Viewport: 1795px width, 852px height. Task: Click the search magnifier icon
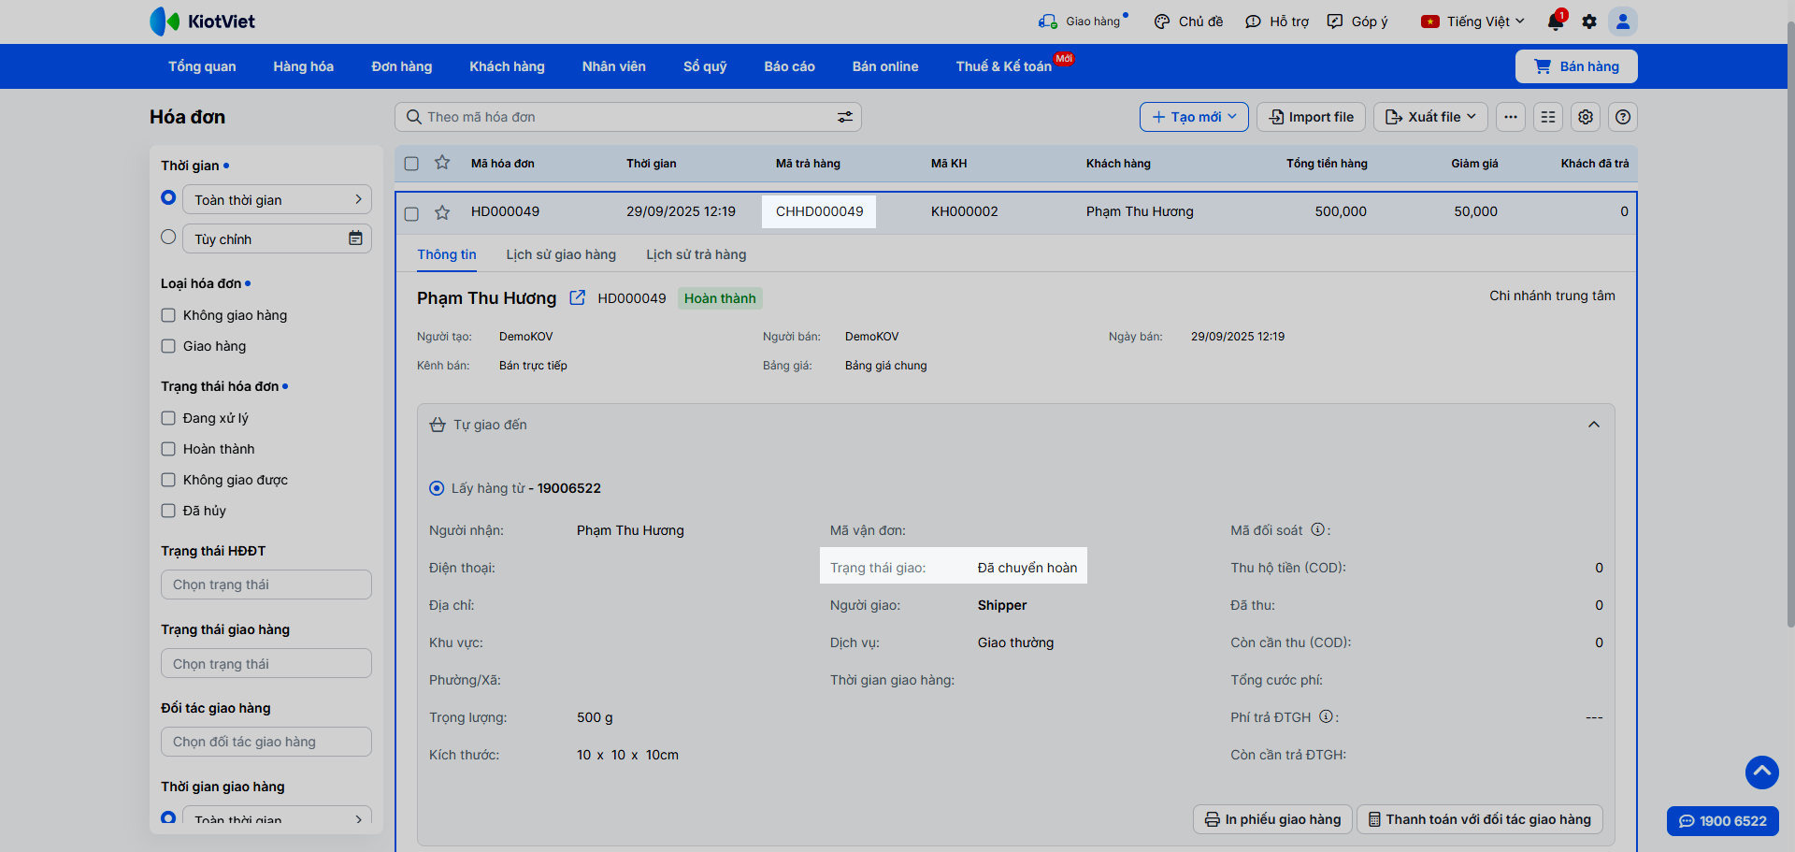[x=413, y=117]
